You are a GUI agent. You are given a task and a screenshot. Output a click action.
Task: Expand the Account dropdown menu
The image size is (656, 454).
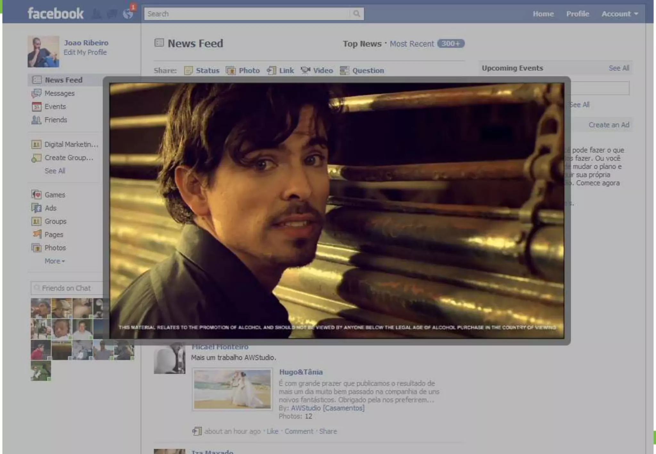coord(619,14)
